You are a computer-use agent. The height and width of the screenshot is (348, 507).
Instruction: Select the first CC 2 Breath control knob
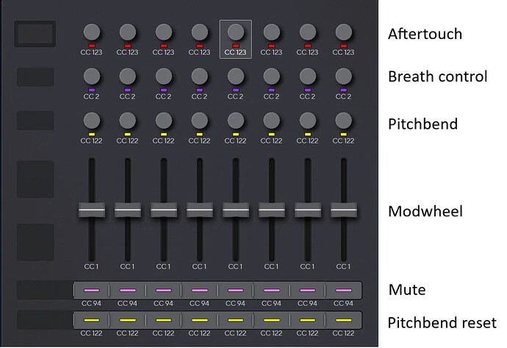point(92,76)
